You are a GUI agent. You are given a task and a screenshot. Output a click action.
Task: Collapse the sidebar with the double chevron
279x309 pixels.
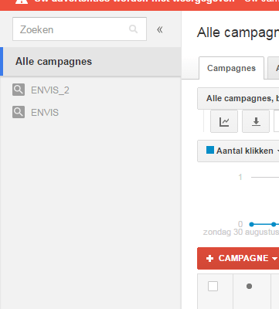coord(160,29)
